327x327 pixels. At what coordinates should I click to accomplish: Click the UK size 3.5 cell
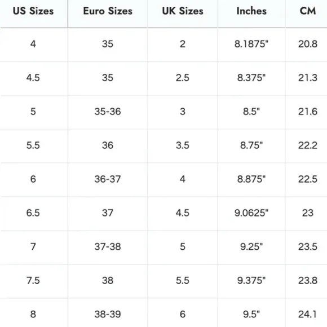[183, 145]
